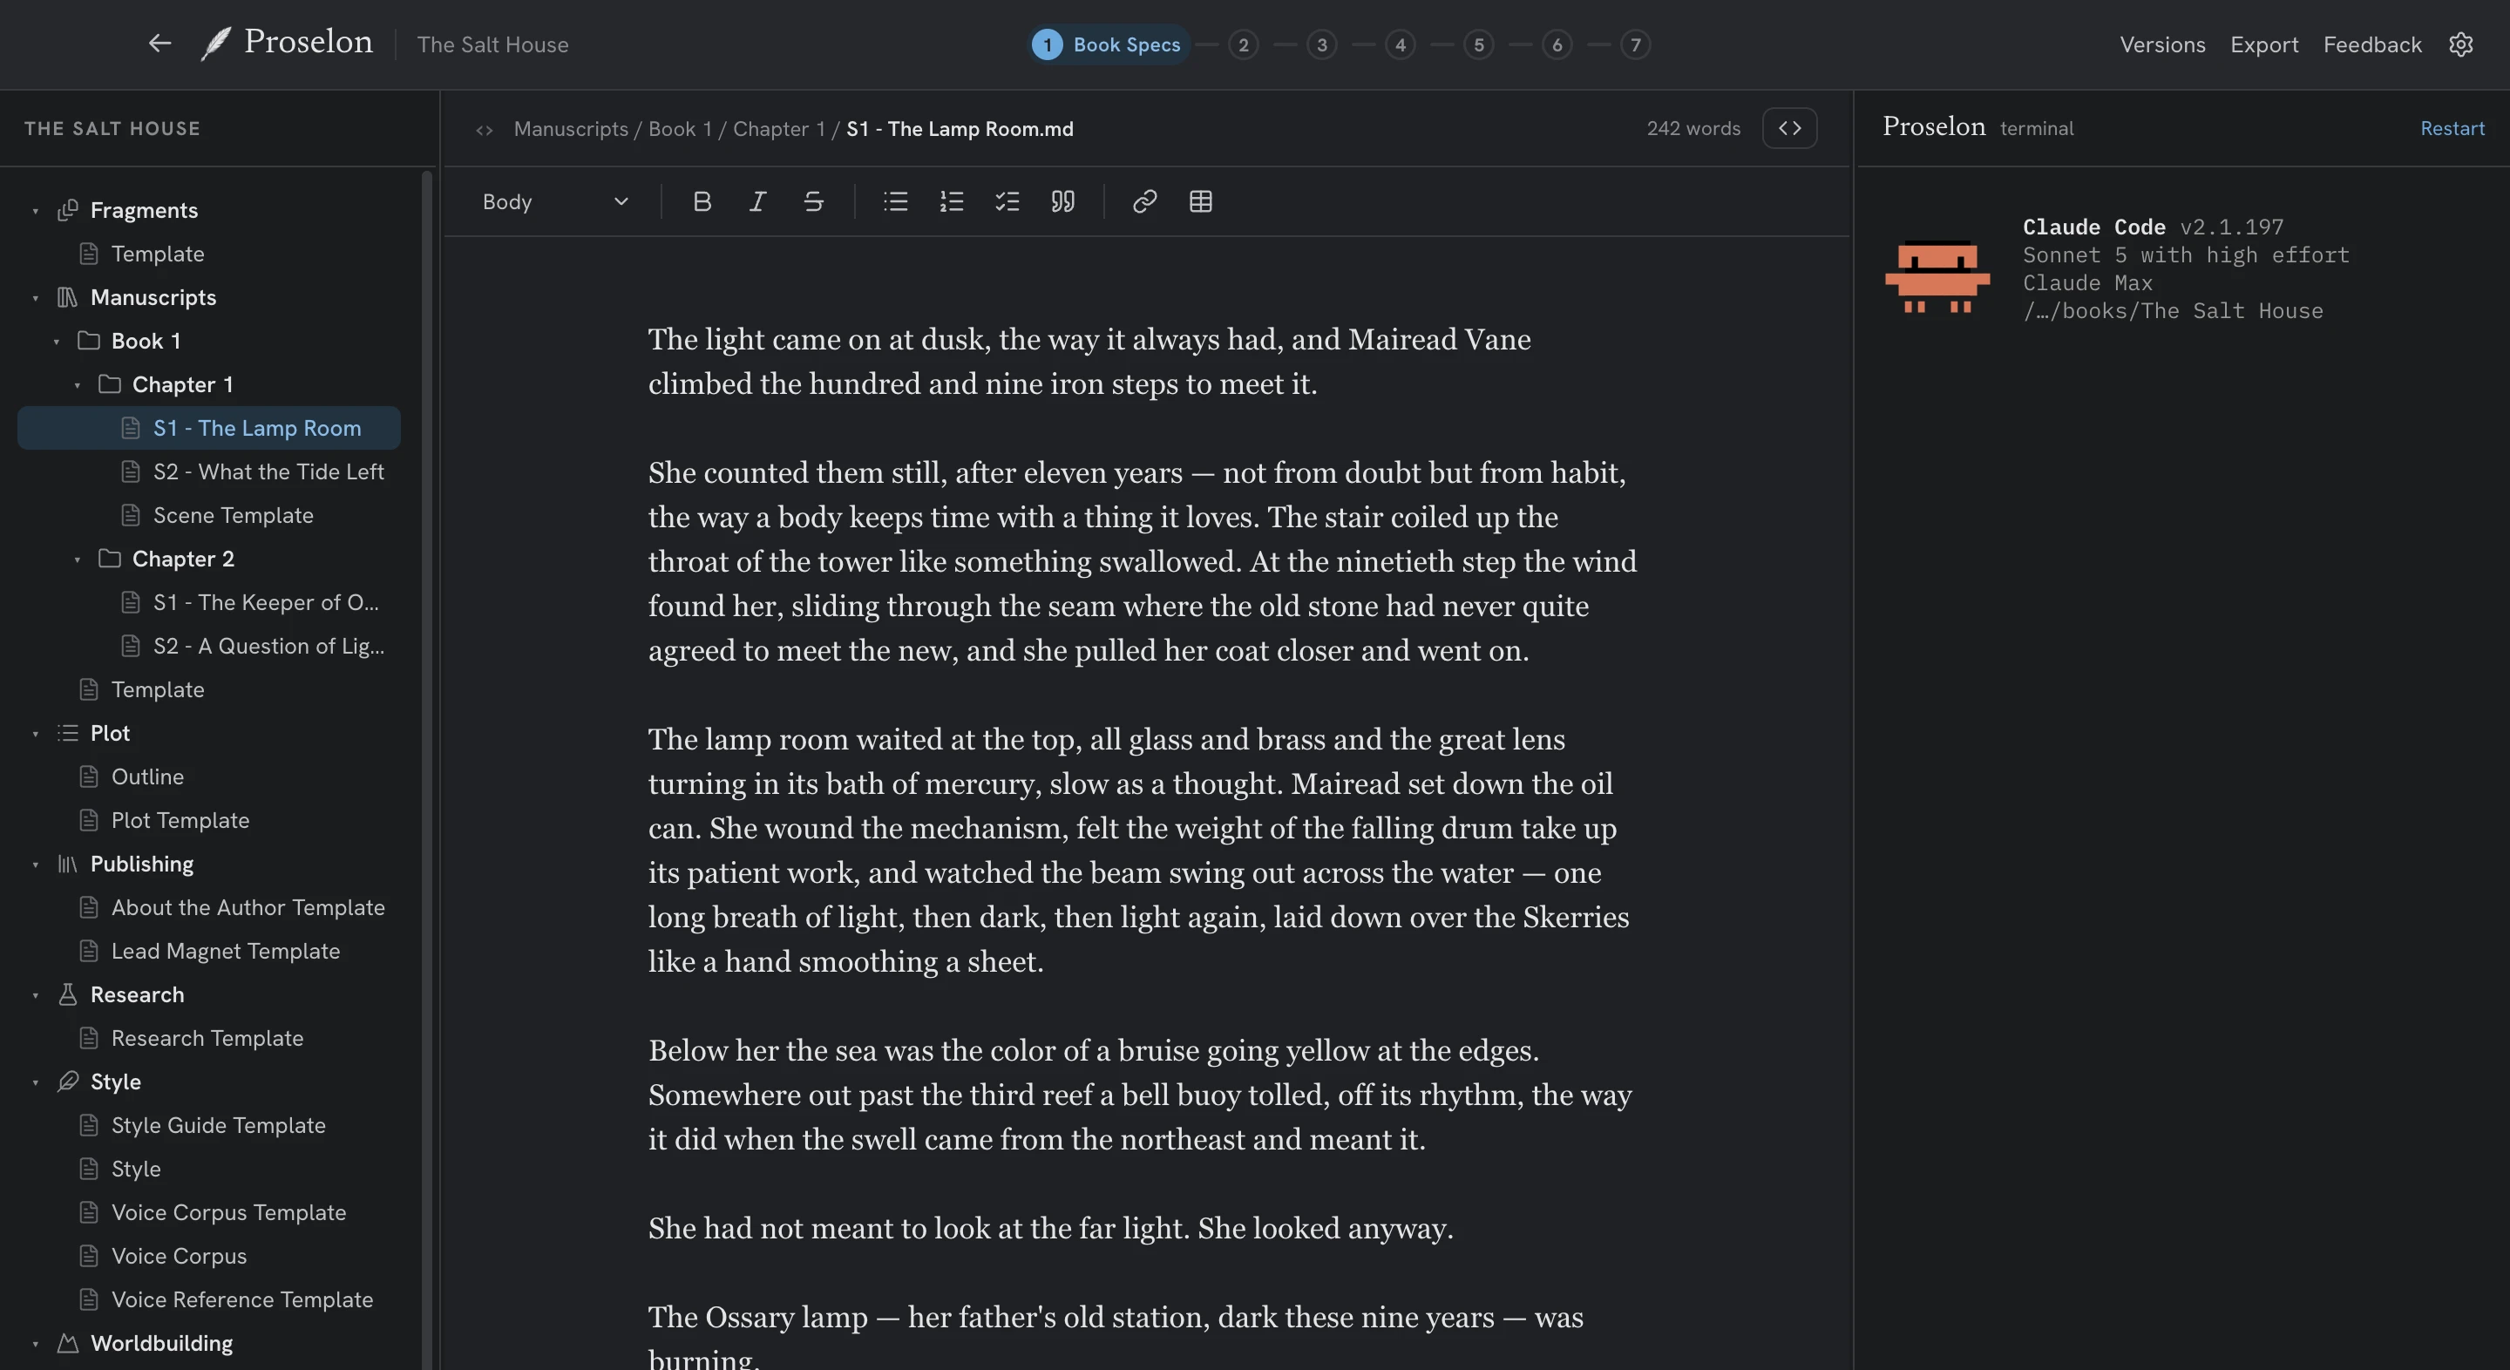Open Lead Magnet Template
The image size is (2510, 1370).
pyautogui.click(x=208, y=951)
